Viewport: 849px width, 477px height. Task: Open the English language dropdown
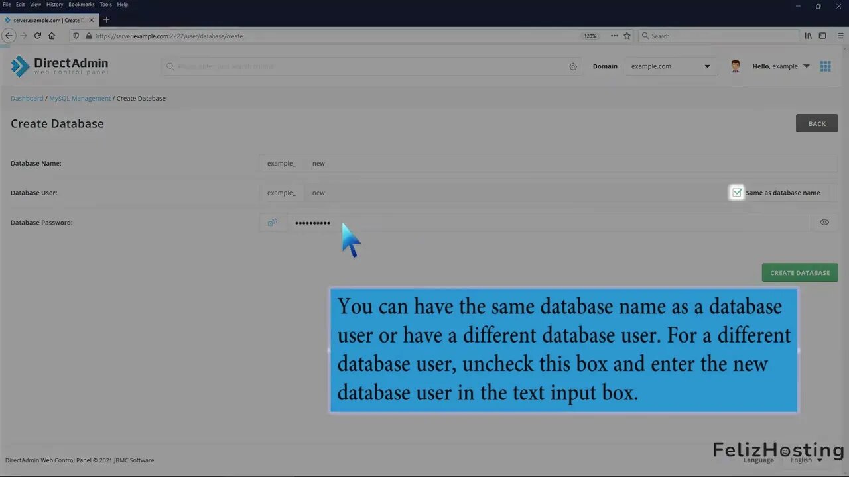pos(806,460)
